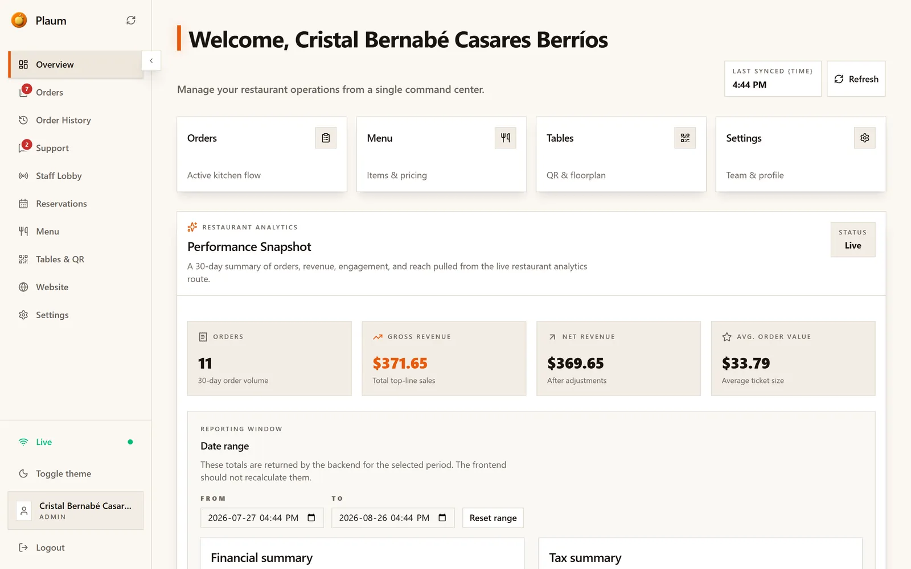
Task: Click the Settings card gear icon
Action: click(864, 138)
